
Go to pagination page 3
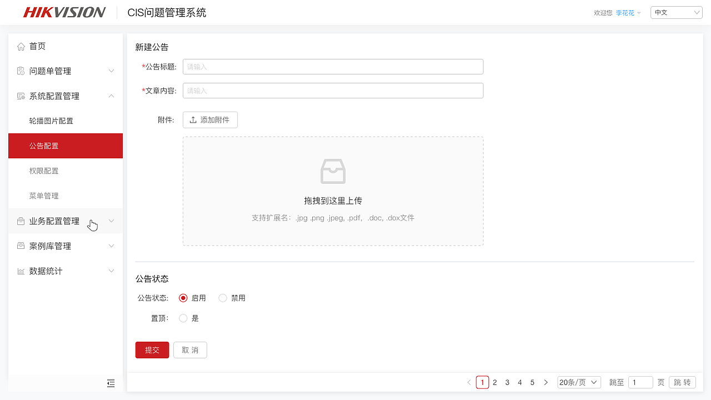click(507, 382)
